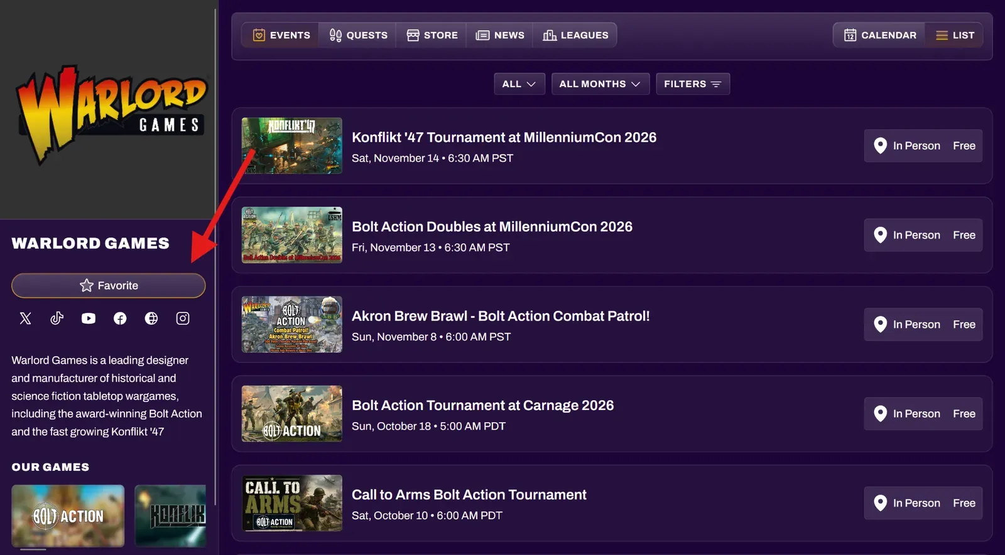
Task: Open Warlord Games YouTube channel
Action: click(89, 319)
